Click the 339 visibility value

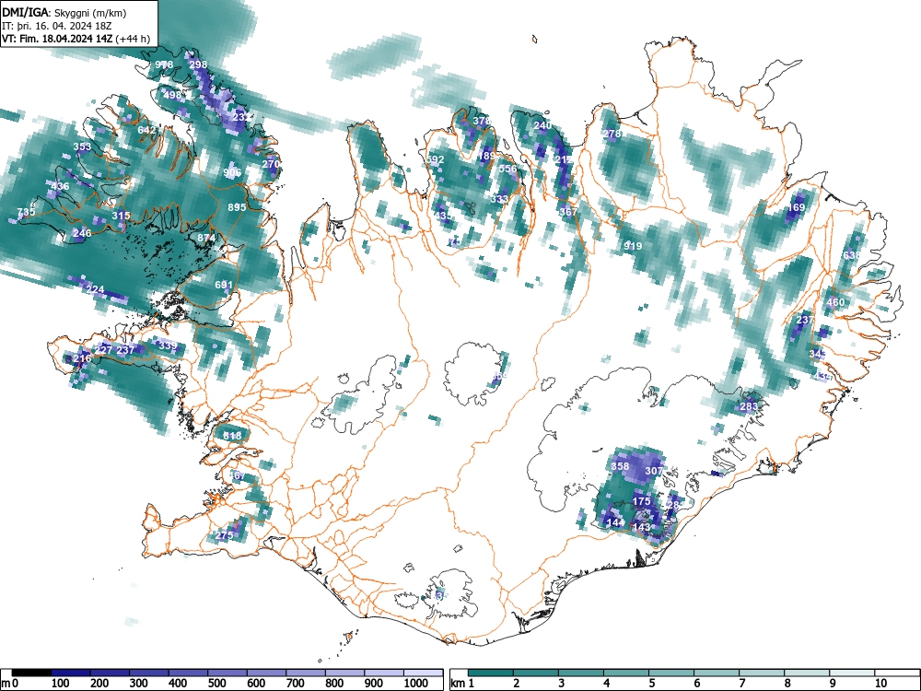(x=168, y=345)
